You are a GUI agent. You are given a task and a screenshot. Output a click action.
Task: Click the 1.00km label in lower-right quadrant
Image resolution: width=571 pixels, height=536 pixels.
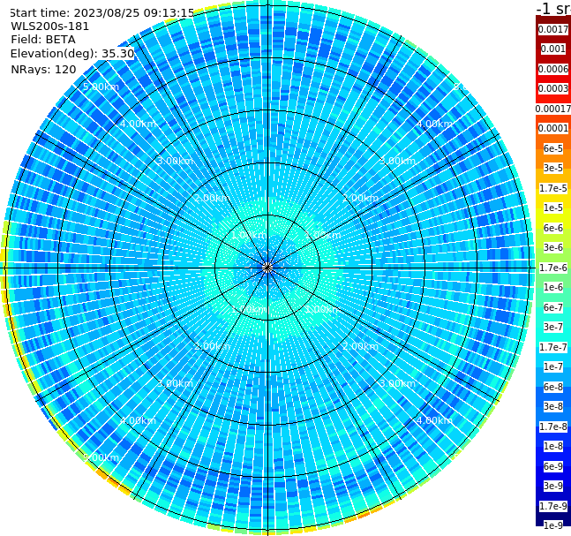pos(323,309)
